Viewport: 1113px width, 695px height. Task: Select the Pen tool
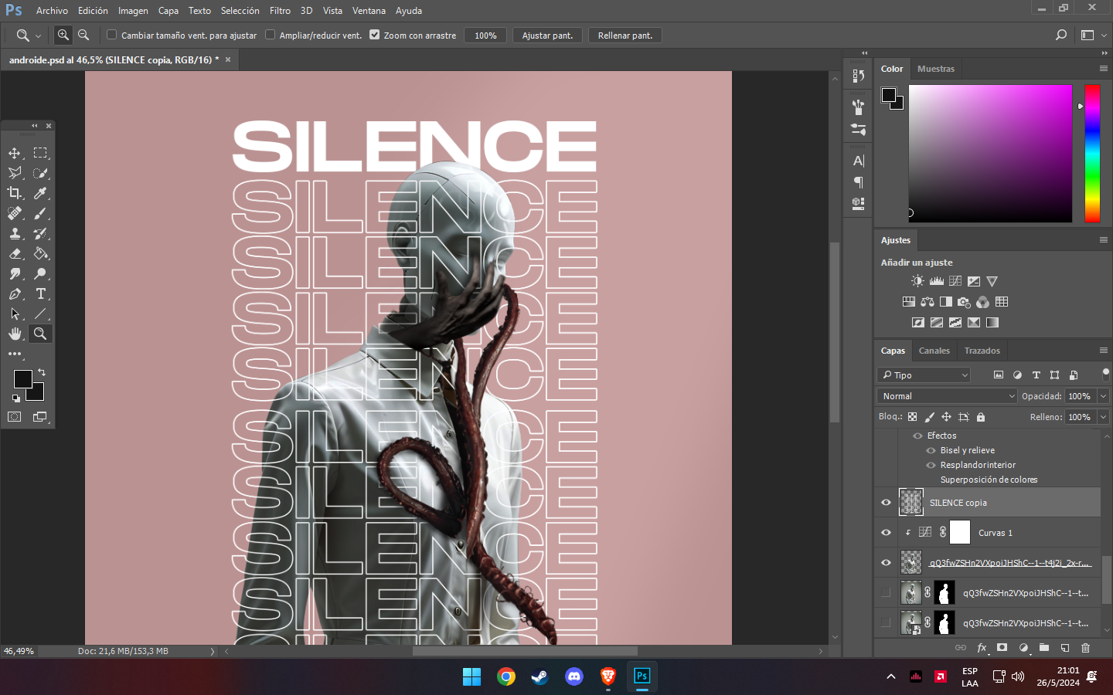pos(15,293)
